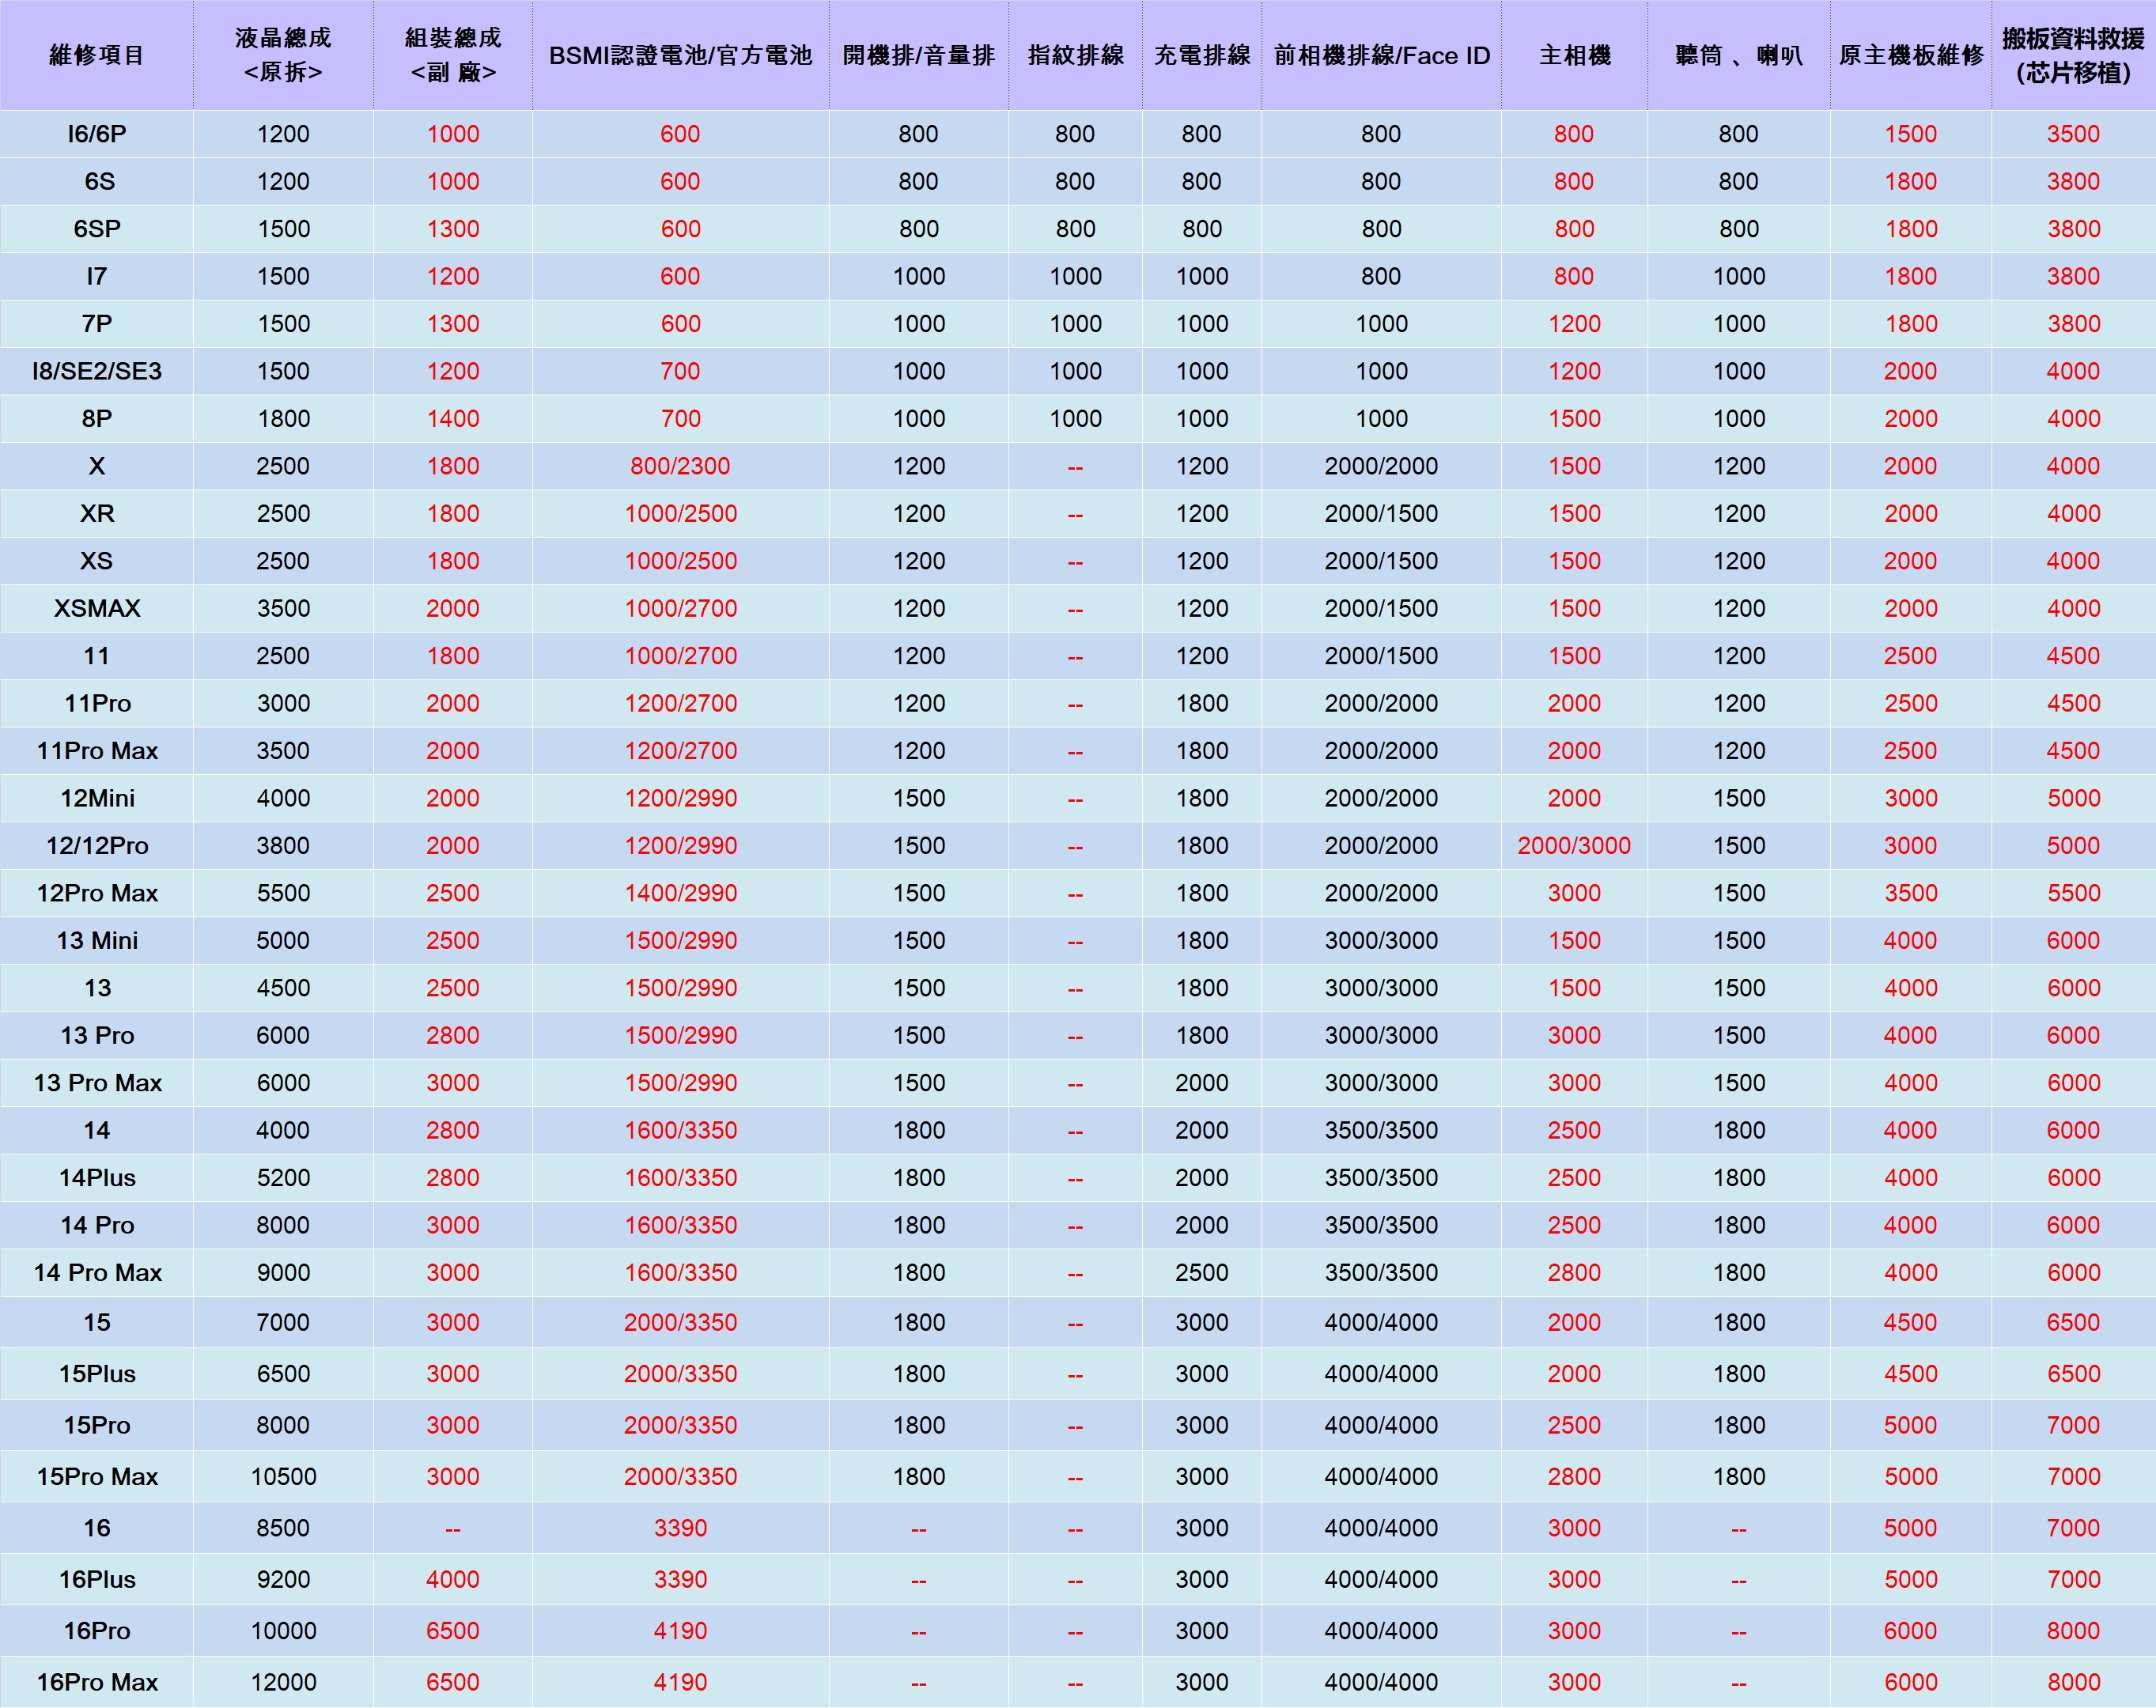Select the 液晶總成<原拆> header cell
2156x1708 pixels.
coord(283,55)
